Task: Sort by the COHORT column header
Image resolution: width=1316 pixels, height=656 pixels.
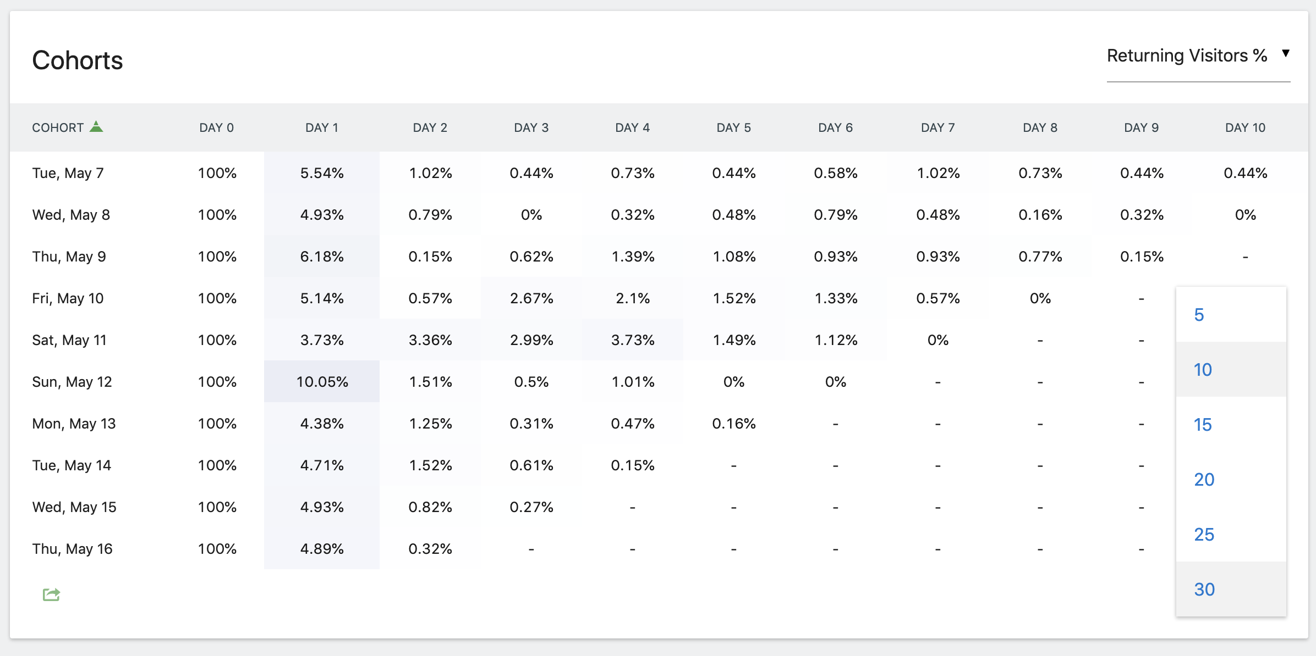Action: [58, 128]
